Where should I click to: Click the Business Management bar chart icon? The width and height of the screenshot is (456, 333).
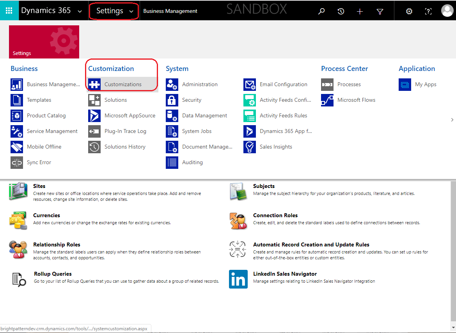pos(16,85)
